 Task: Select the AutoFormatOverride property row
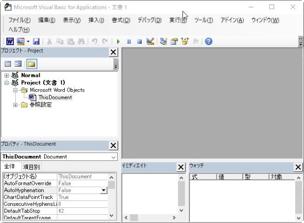[x=55, y=183]
